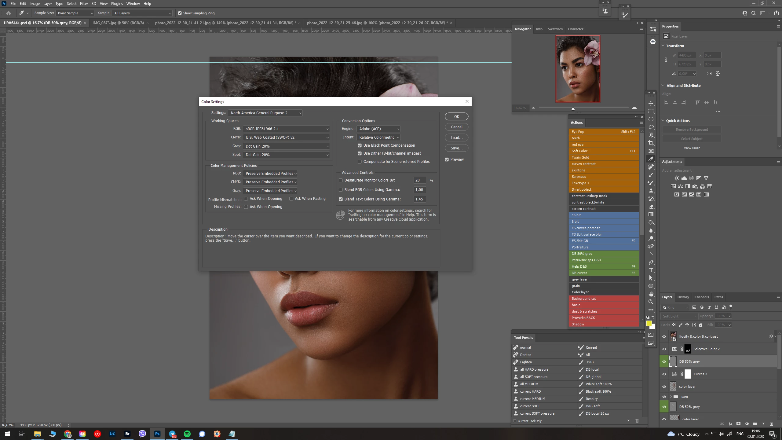Select the Move tool

pyautogui.click(x=651, y=103)
